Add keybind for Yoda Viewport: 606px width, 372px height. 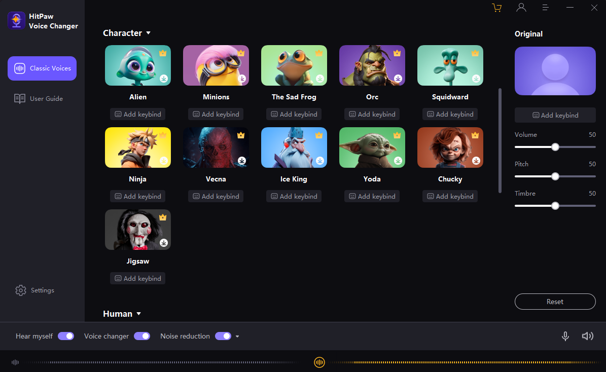[x=372, y=196]
